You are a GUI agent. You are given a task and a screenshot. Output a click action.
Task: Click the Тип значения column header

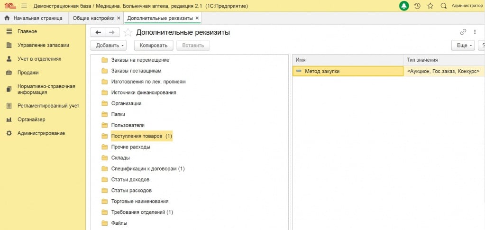click(422, 60)
